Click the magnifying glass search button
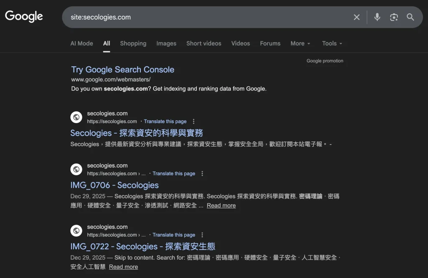The height and width of the screenshot is (278, 428). click(410, 17)
